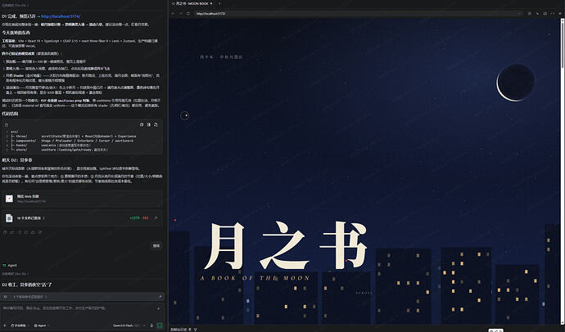Click the device view icon in browser toolbar
565x332 pixels.
coord(545,13)
